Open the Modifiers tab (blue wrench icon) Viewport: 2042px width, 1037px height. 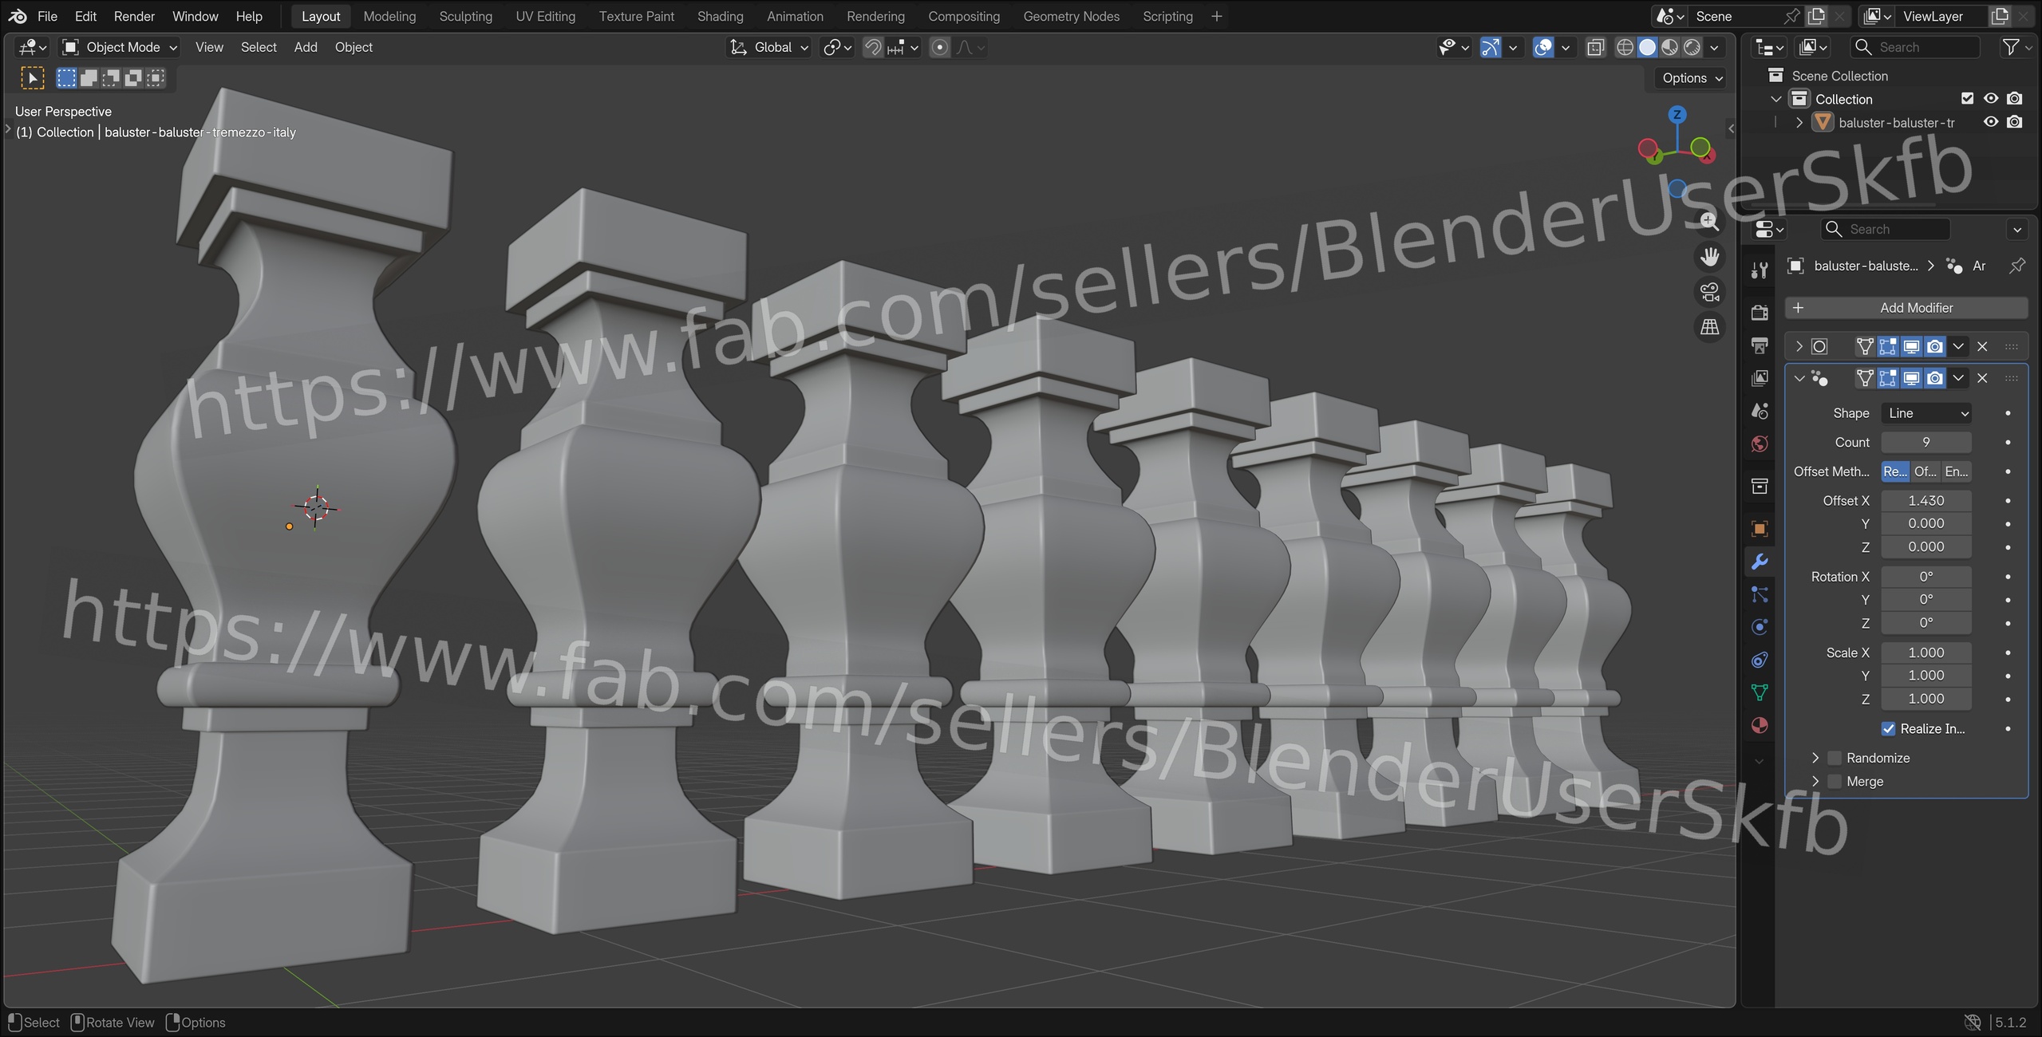pyautogui.click(x=1759, y=562)
